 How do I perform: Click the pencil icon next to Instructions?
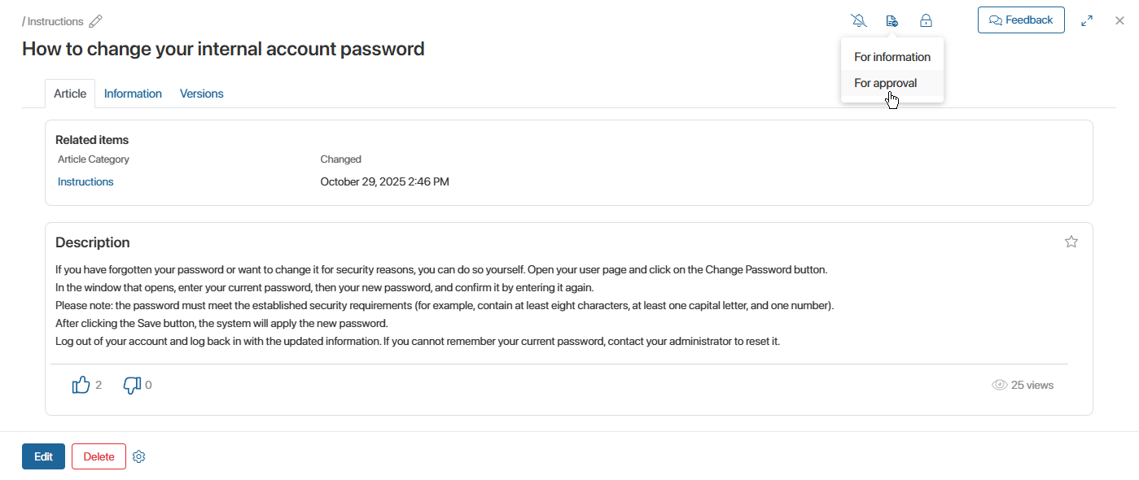[x=96, y=21]
